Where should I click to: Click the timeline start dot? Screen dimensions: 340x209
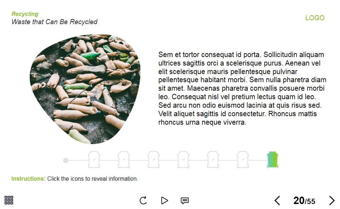pyautogui.click(x=66, y=160)
